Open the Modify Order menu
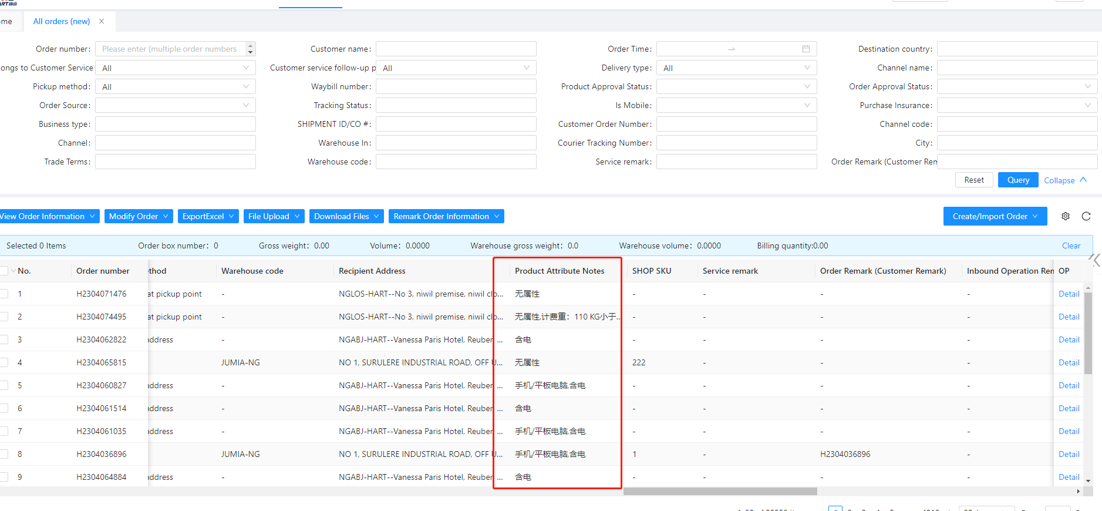 coord(138,216)
